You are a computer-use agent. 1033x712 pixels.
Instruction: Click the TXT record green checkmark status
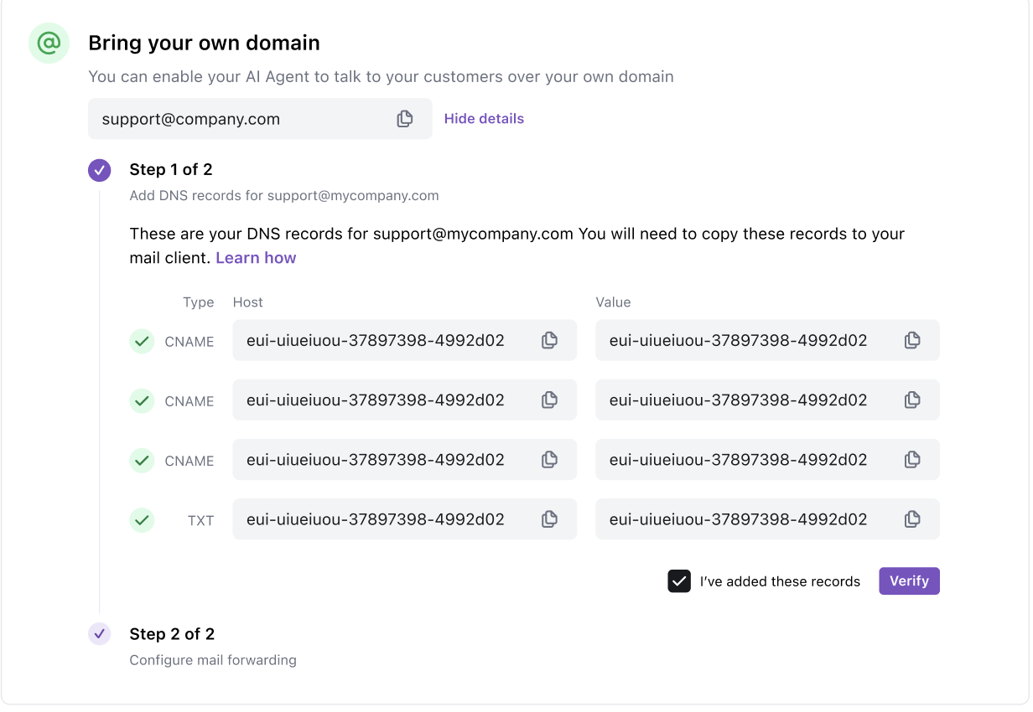(x=142, y=520)
